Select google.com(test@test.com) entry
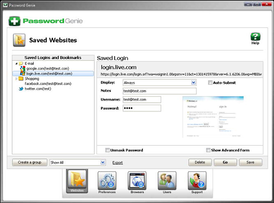This screenshot has width=274, height=203. [47, 68]
